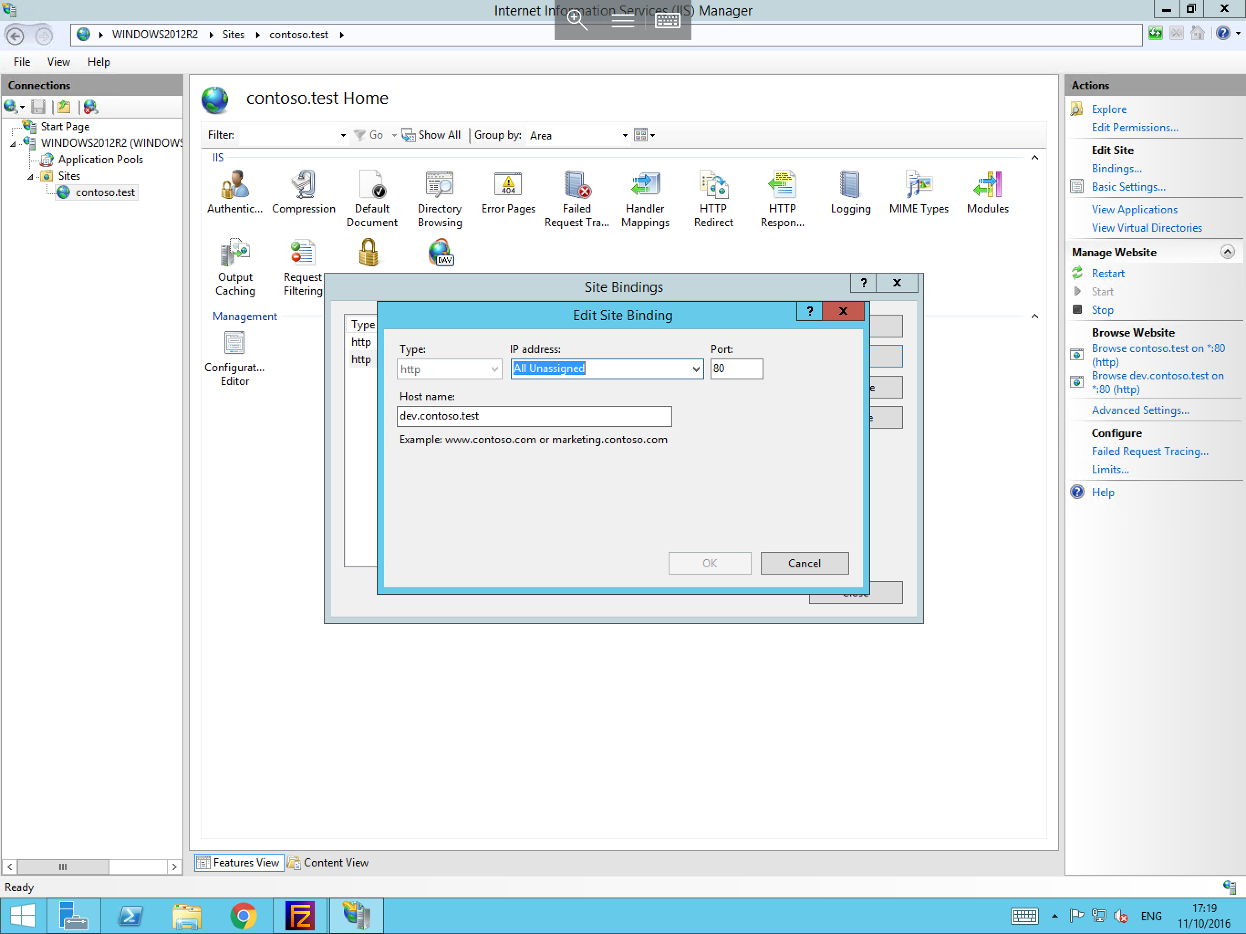Open the Default Document feature
The height and width of the screenshot is (934, 1246).
372,199
